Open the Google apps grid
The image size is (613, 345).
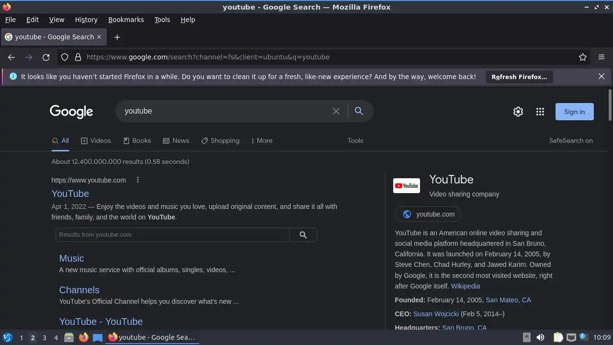coord(540,112)
